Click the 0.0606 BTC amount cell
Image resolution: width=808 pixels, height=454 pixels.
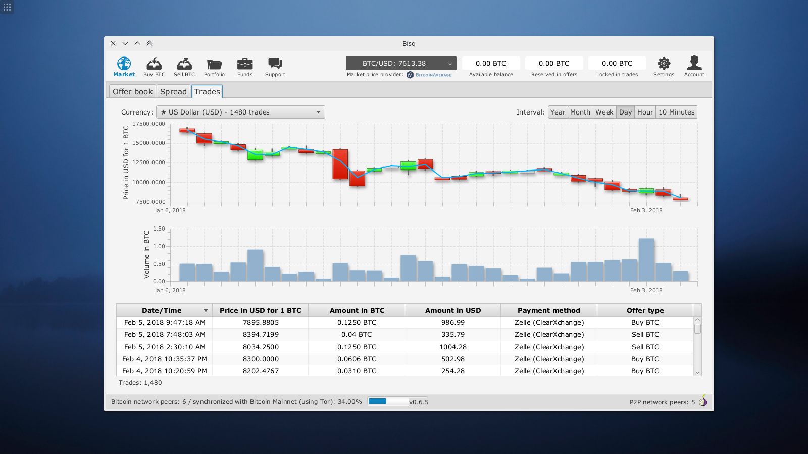pos(357,359)
